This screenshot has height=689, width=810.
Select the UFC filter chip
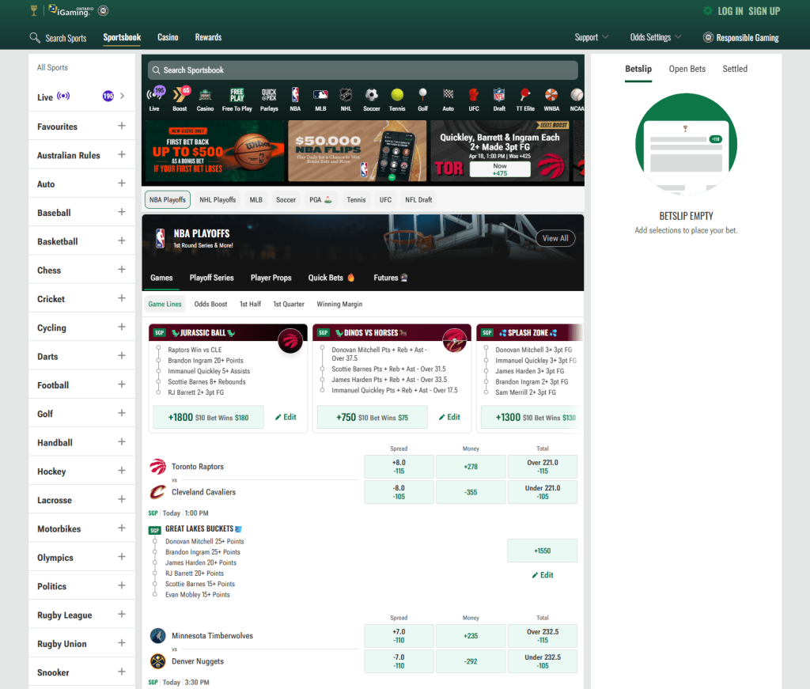(385, 200)
